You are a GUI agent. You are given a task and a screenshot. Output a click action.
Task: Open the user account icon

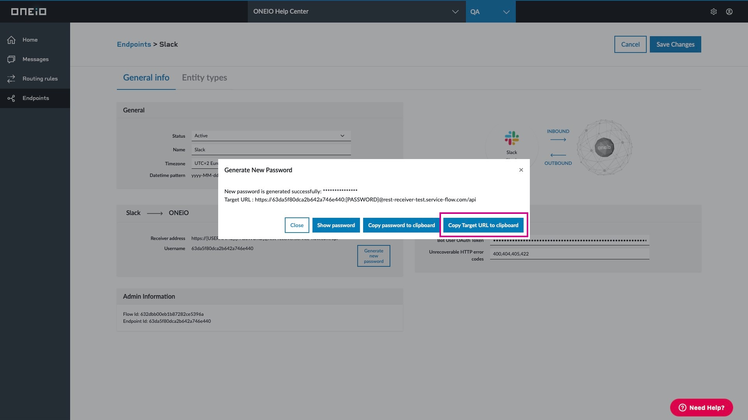(x=729, y=12)
